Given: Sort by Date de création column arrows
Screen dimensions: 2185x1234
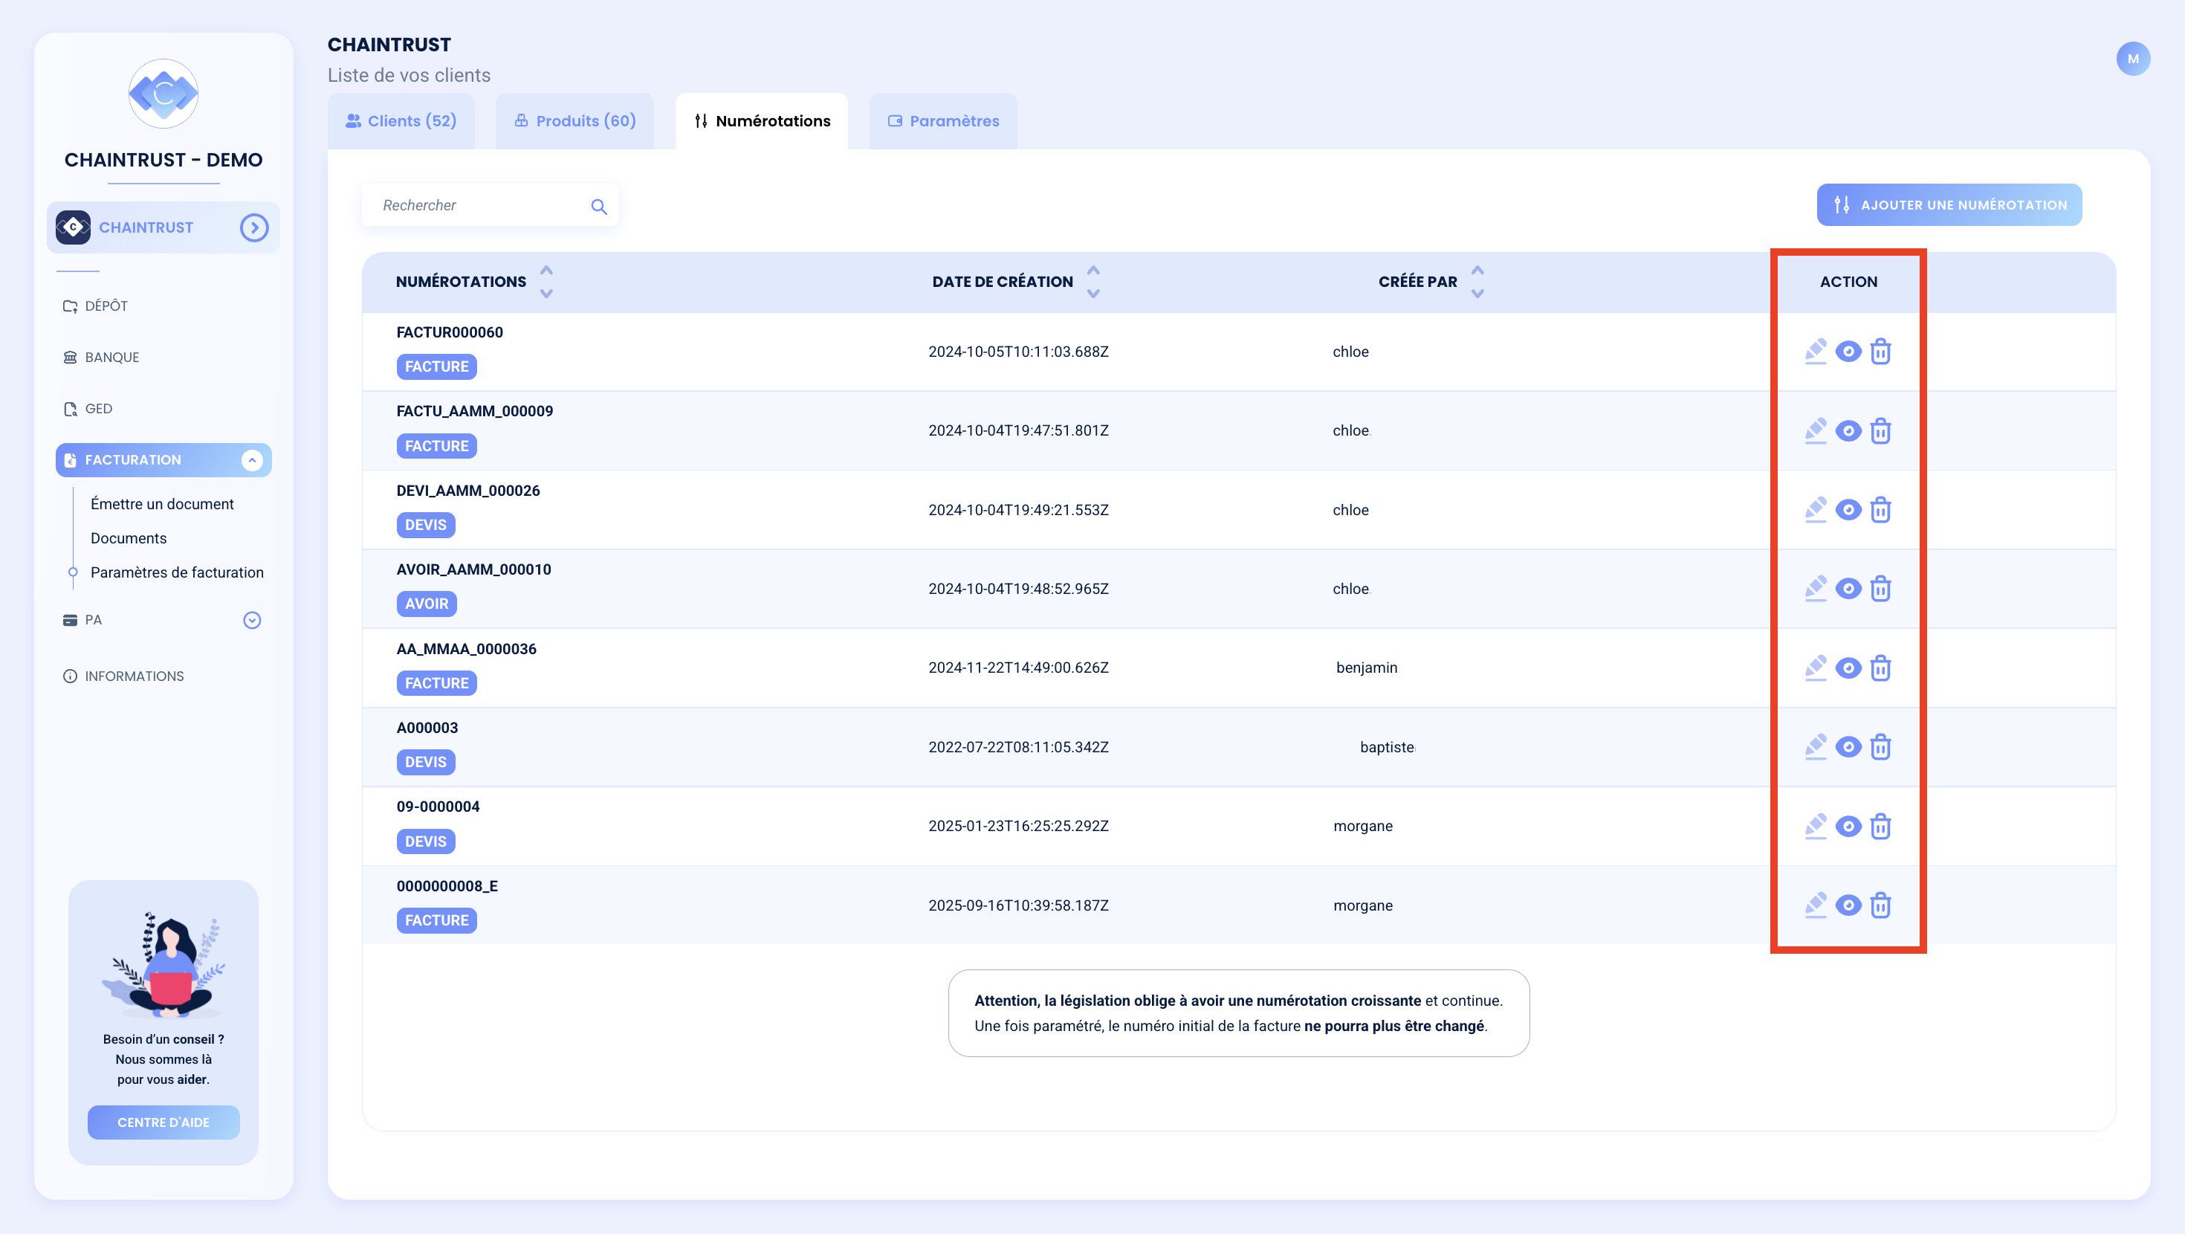Looking at the screenshot, I should click(x=1093, y=282).
